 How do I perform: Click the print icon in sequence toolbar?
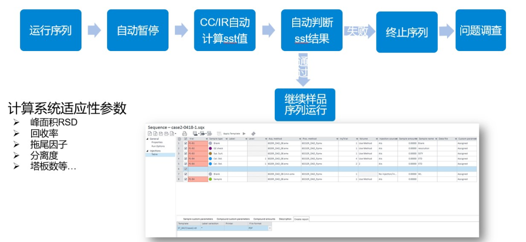coord(185,134)
